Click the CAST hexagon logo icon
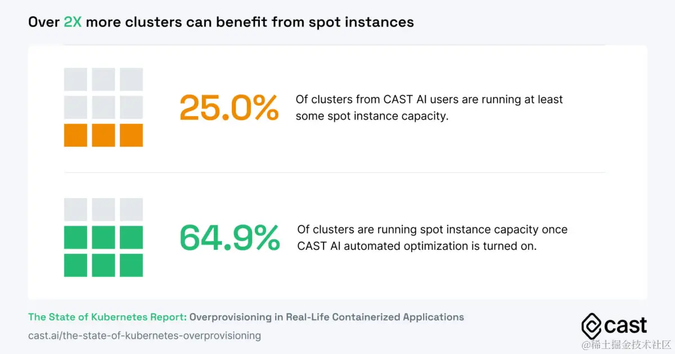The height and width of the screenshot is (354, 675). click(591, 326)
